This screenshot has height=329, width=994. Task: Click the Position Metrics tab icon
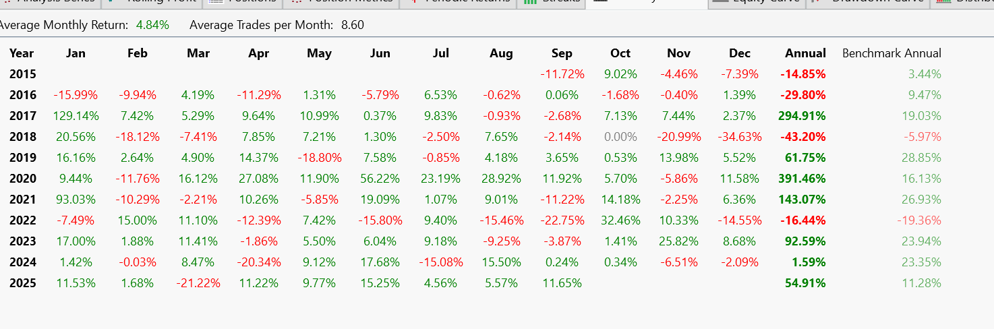pyautogui.click(x=295, y=2)
